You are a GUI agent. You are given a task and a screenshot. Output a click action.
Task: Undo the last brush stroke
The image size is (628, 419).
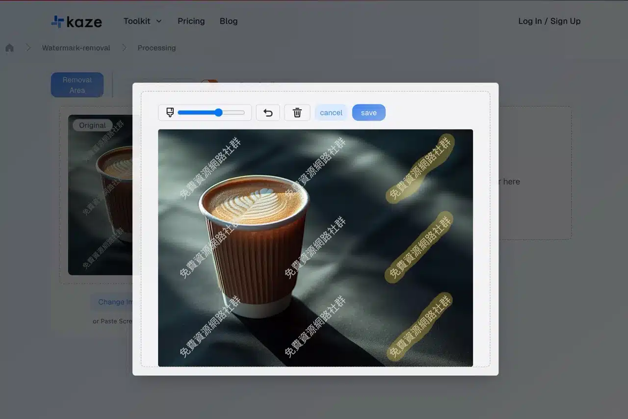(x=268, y=113)
